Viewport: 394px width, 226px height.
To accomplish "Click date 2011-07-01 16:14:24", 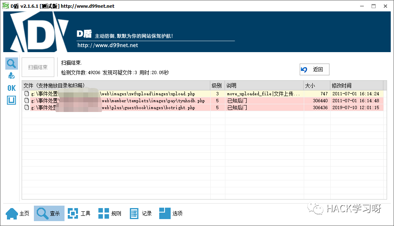I will [356, 94].
